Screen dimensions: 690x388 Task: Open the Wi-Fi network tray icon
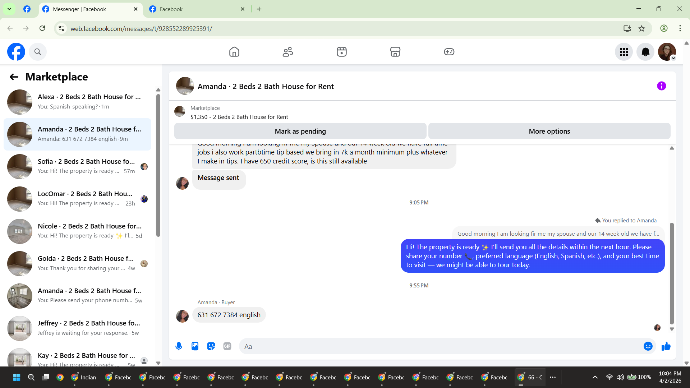[x=609, y=377]
